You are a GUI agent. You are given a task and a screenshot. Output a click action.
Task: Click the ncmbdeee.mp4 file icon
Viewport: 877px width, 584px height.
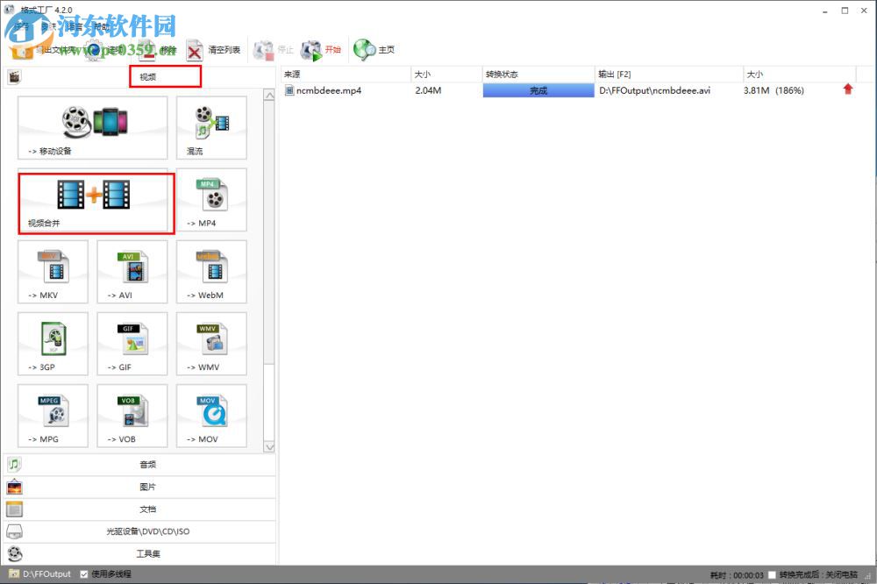click(289, 90)
